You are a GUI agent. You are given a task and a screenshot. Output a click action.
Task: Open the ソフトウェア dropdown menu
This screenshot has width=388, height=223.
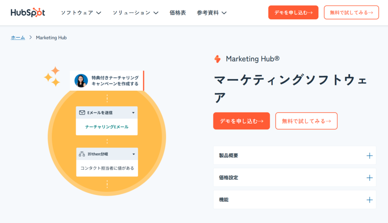(x=81, y=12)
